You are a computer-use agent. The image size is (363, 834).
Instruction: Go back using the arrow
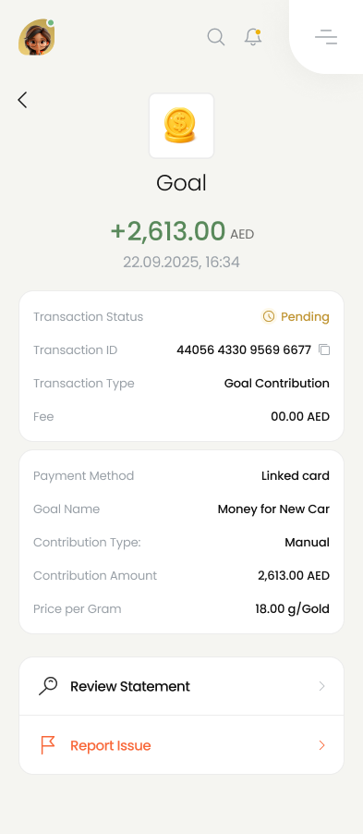[22, 100]
